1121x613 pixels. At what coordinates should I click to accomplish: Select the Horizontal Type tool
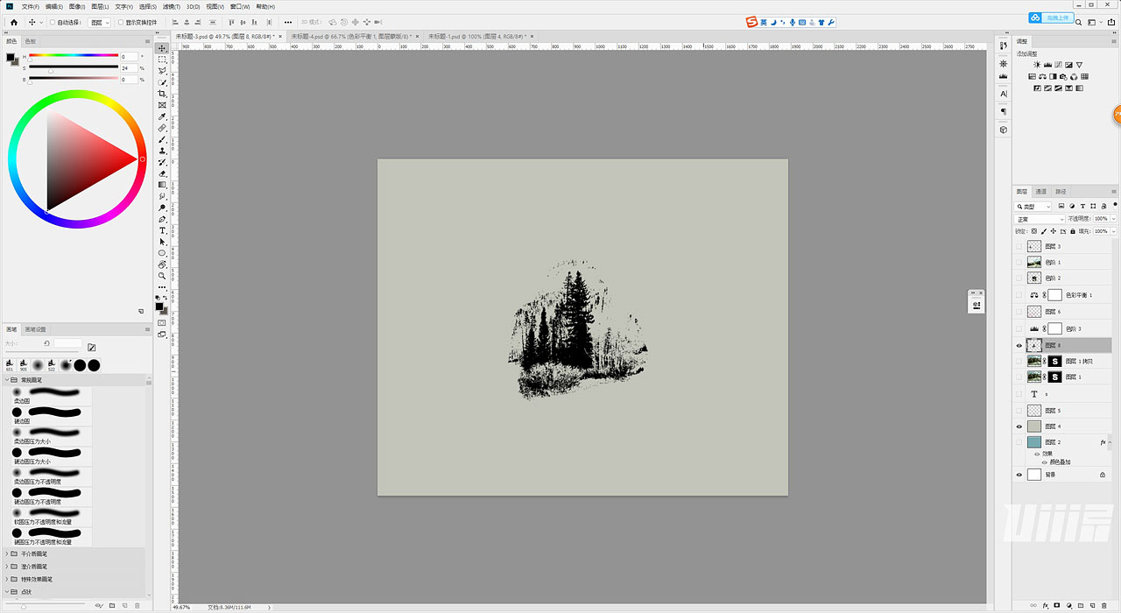[162, 230]
